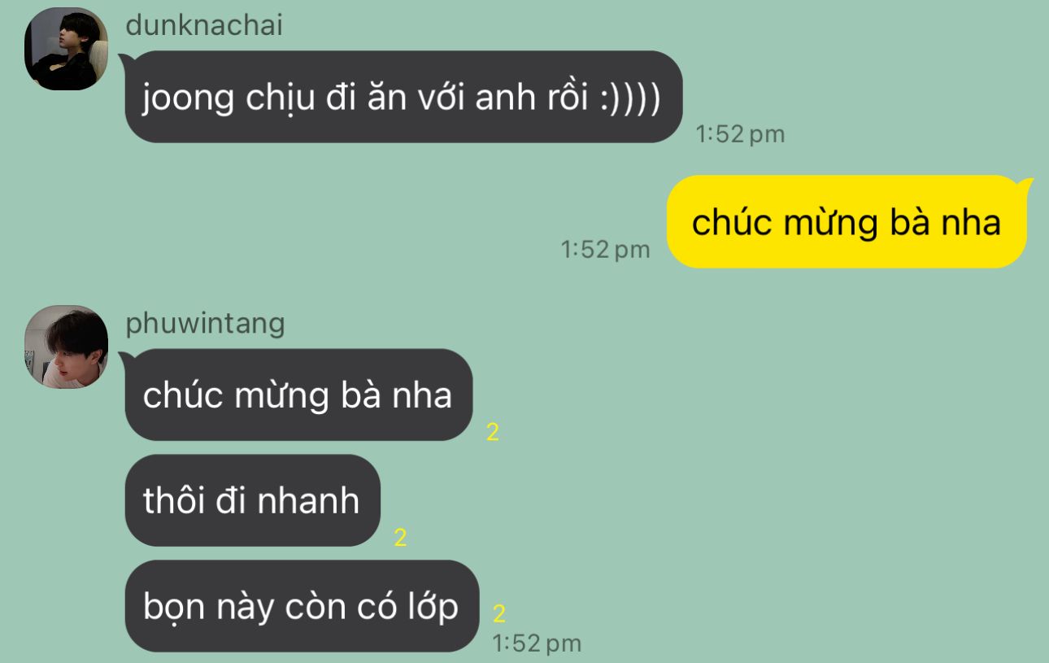Click the timestamp left of the yellow bubble
The height and width of the screenshot is (663, 1049).
606,249
